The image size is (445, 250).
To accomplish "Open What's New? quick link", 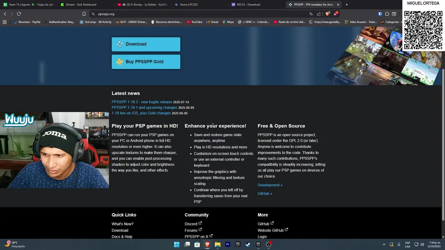I will pos(122,224).
